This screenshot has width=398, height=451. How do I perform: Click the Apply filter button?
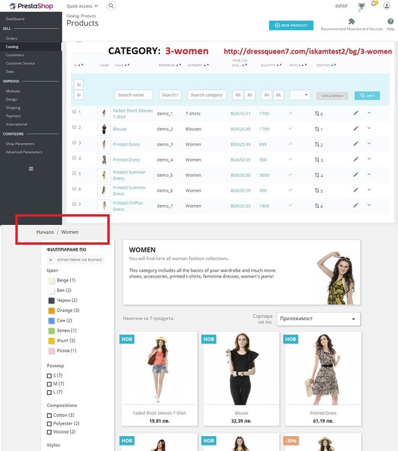point(367,96)
